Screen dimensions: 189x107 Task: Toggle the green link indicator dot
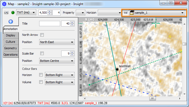tap(13, 13)
